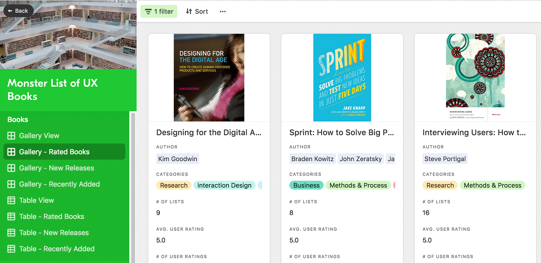Click the gallery icon beside Gallery View
Screen dimensions: 541x263
point(11,136)
